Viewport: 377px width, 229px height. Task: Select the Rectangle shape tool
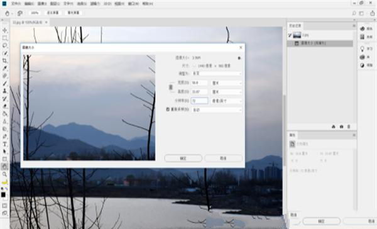(4, 159)
